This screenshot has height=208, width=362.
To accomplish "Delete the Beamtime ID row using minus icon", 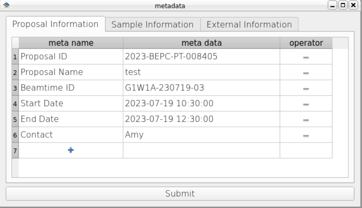I will 306,89.
